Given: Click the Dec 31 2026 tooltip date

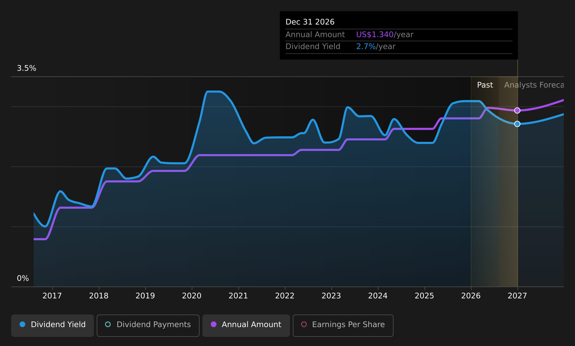Looking at the screenshot, I should [x=310, y=22].
